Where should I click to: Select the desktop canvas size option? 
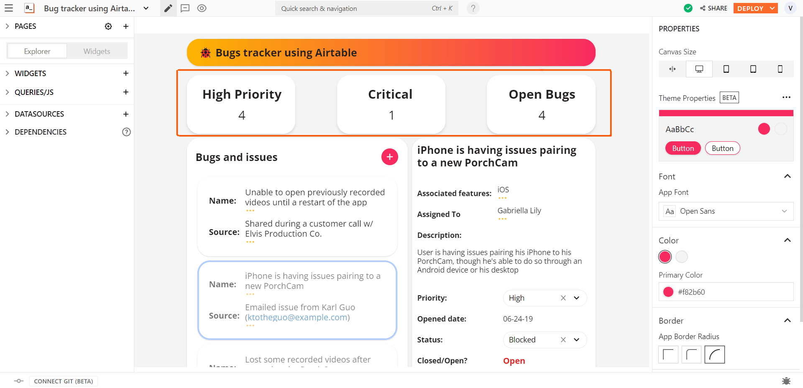(699, 69)
